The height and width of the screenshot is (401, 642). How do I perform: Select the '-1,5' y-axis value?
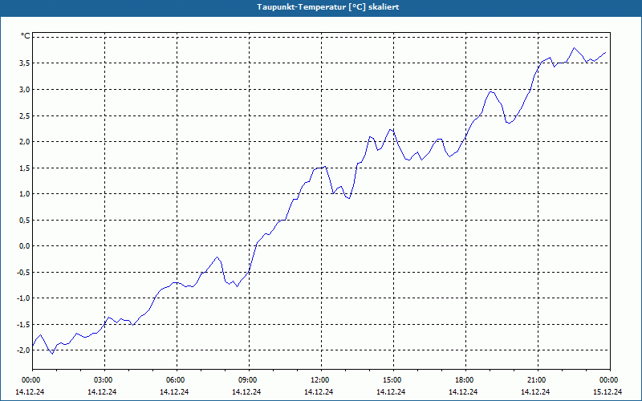(x=24, y=324)
